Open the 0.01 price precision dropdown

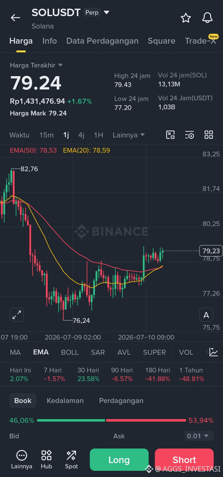click(x=199, y=436)
